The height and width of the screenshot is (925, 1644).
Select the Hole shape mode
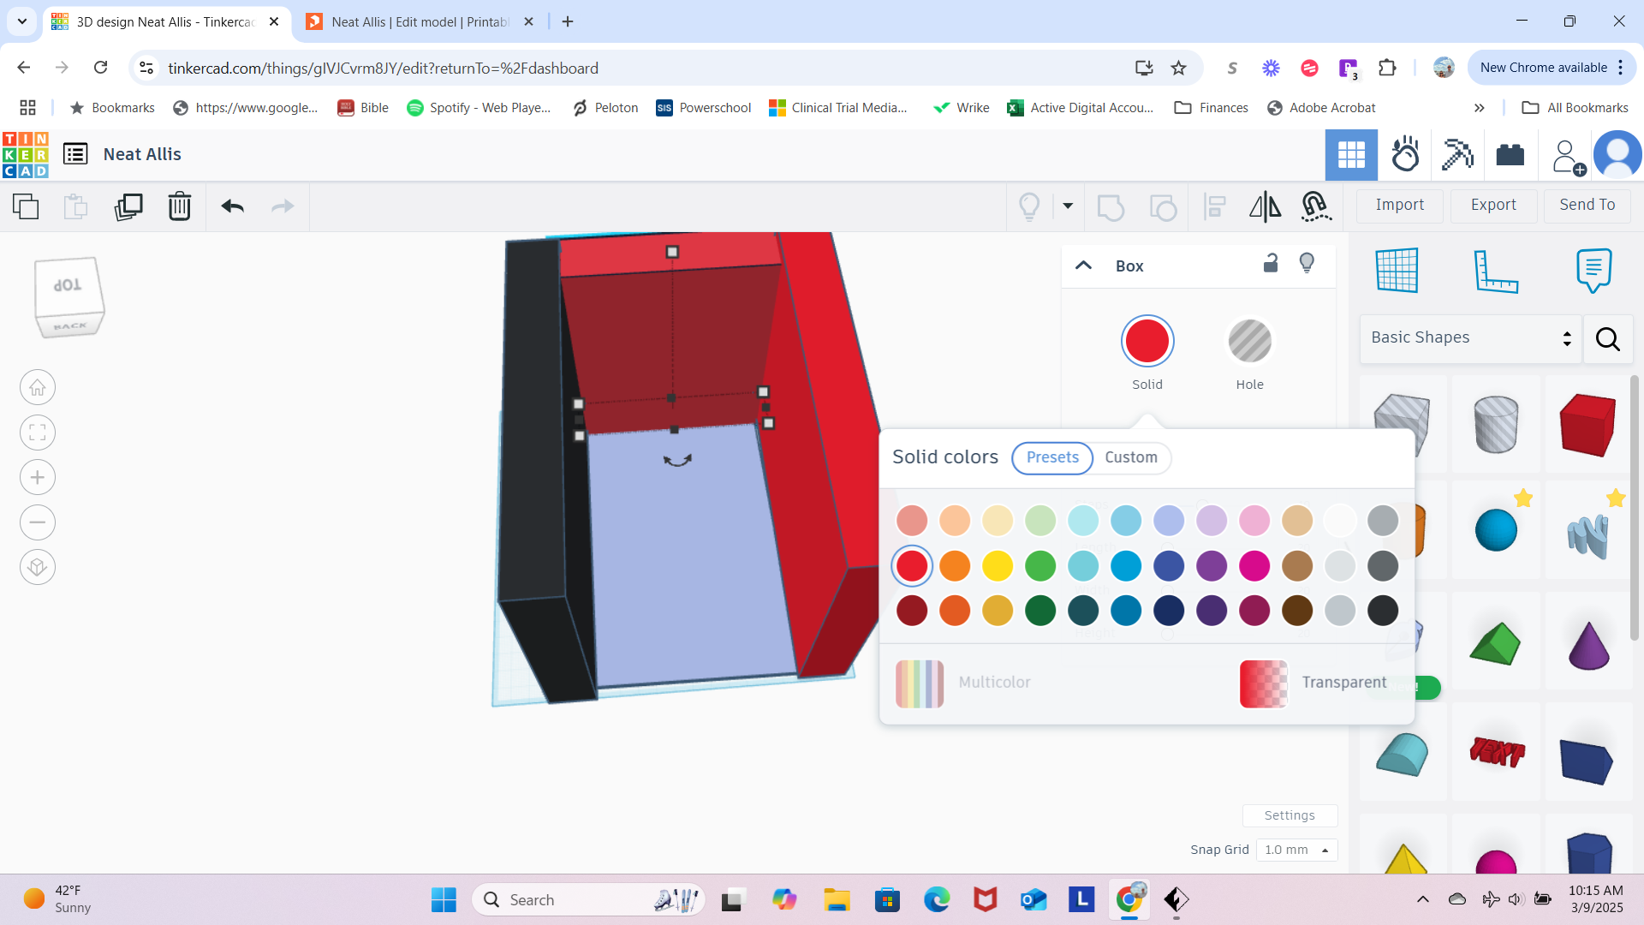1250,342
